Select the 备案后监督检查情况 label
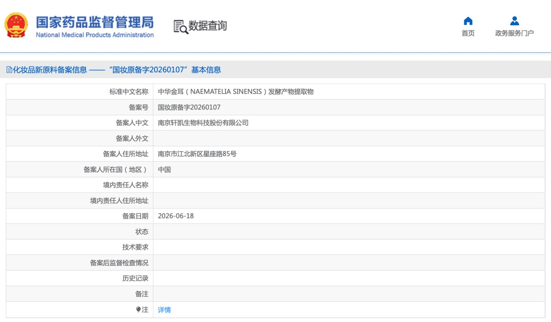The height and width of the screenshot is (322, 551). 119,263
